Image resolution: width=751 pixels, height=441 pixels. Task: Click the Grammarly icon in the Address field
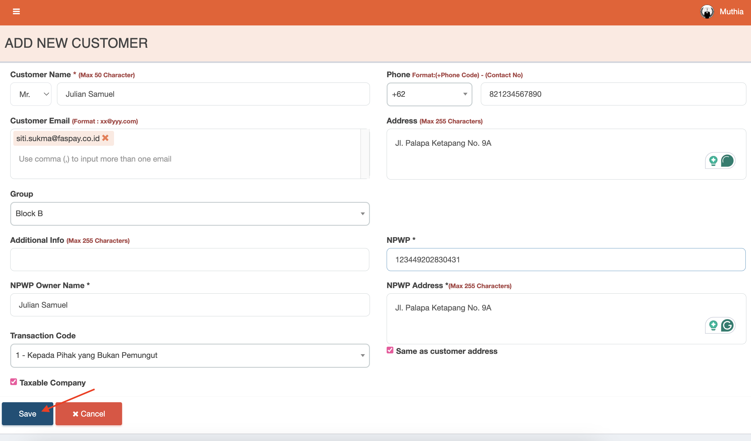point(727,161)
